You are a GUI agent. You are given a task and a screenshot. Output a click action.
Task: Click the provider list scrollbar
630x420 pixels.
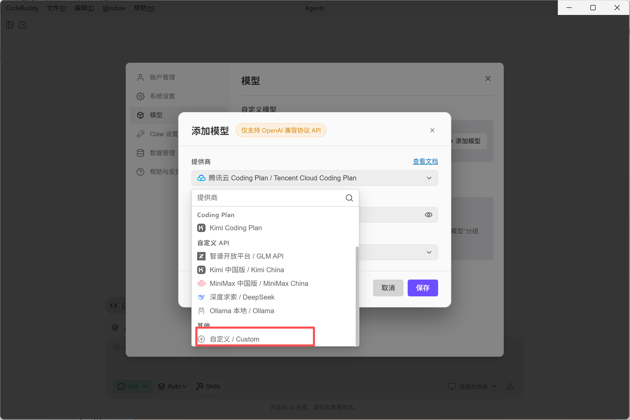coord(357,296)
